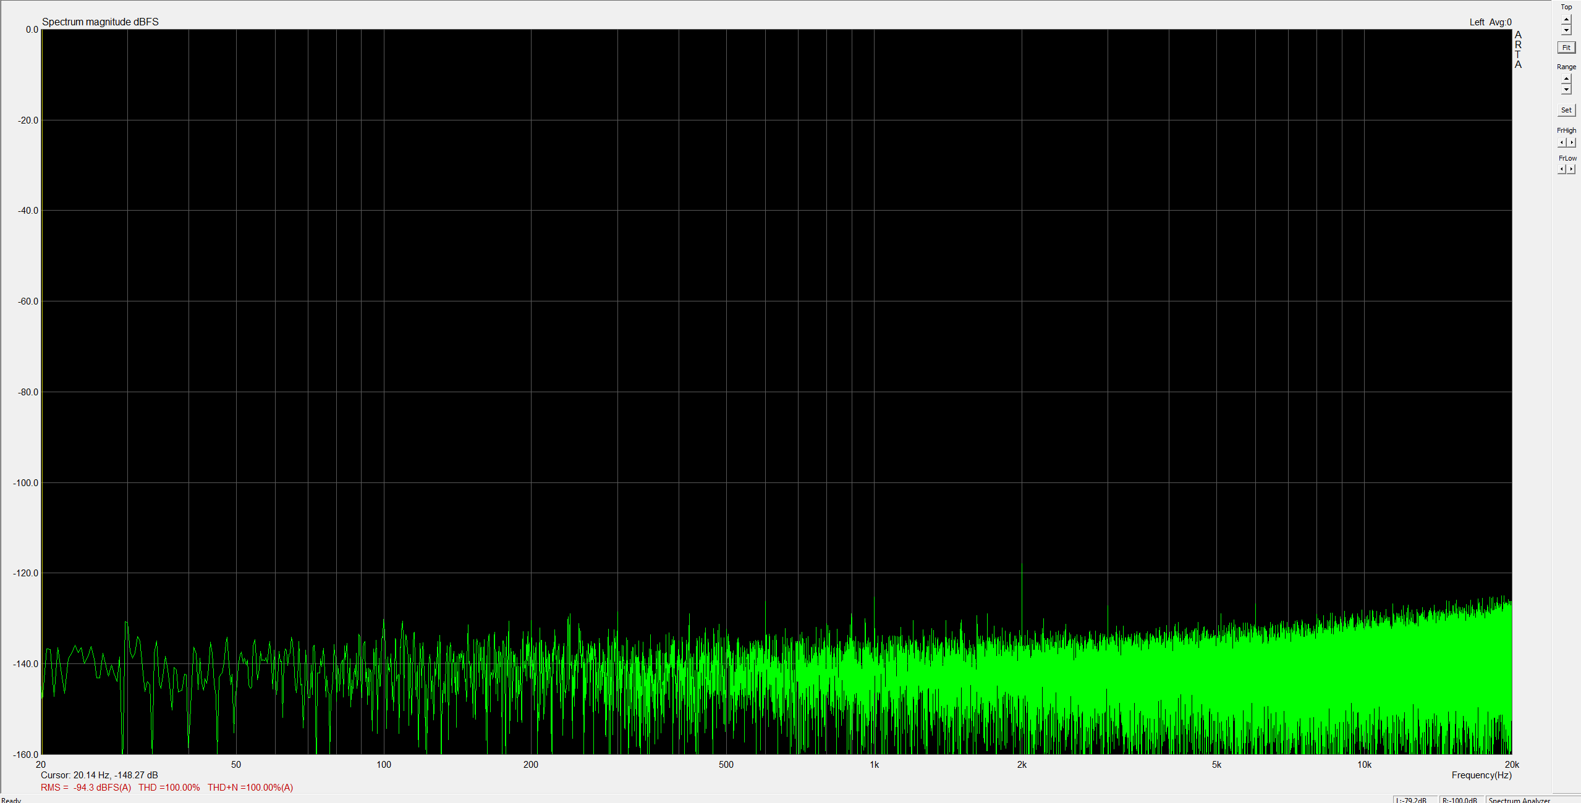Shift FrHigh right with the arrow
The image size is (1581, 803).
(x=1571, y=143)
